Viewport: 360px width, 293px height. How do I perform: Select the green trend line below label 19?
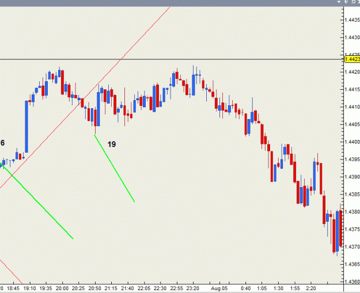(x=115, y=169)
